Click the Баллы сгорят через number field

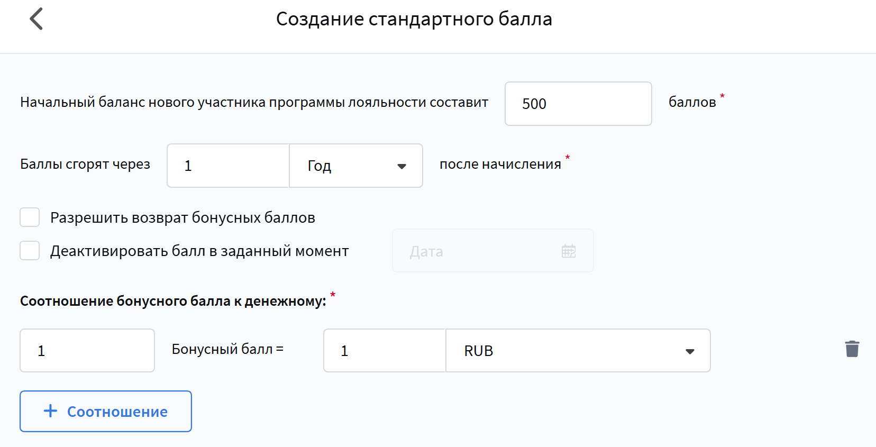pyautogui.click(x=228, y=166)
